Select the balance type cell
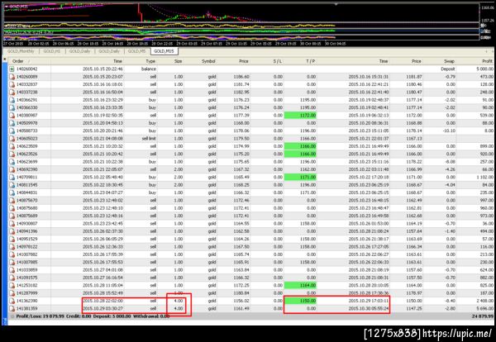The width and height of the screenshot is (496, 342). tap(148, 69)
